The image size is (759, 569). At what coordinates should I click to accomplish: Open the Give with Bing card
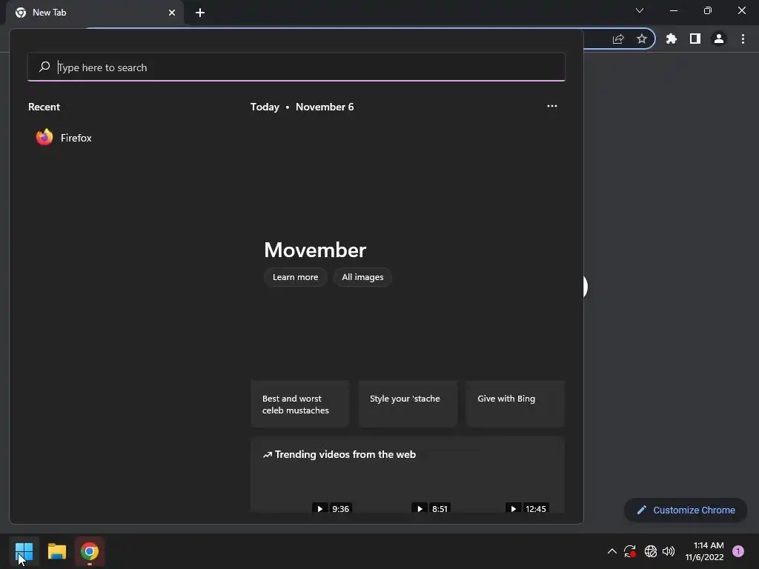515,404
